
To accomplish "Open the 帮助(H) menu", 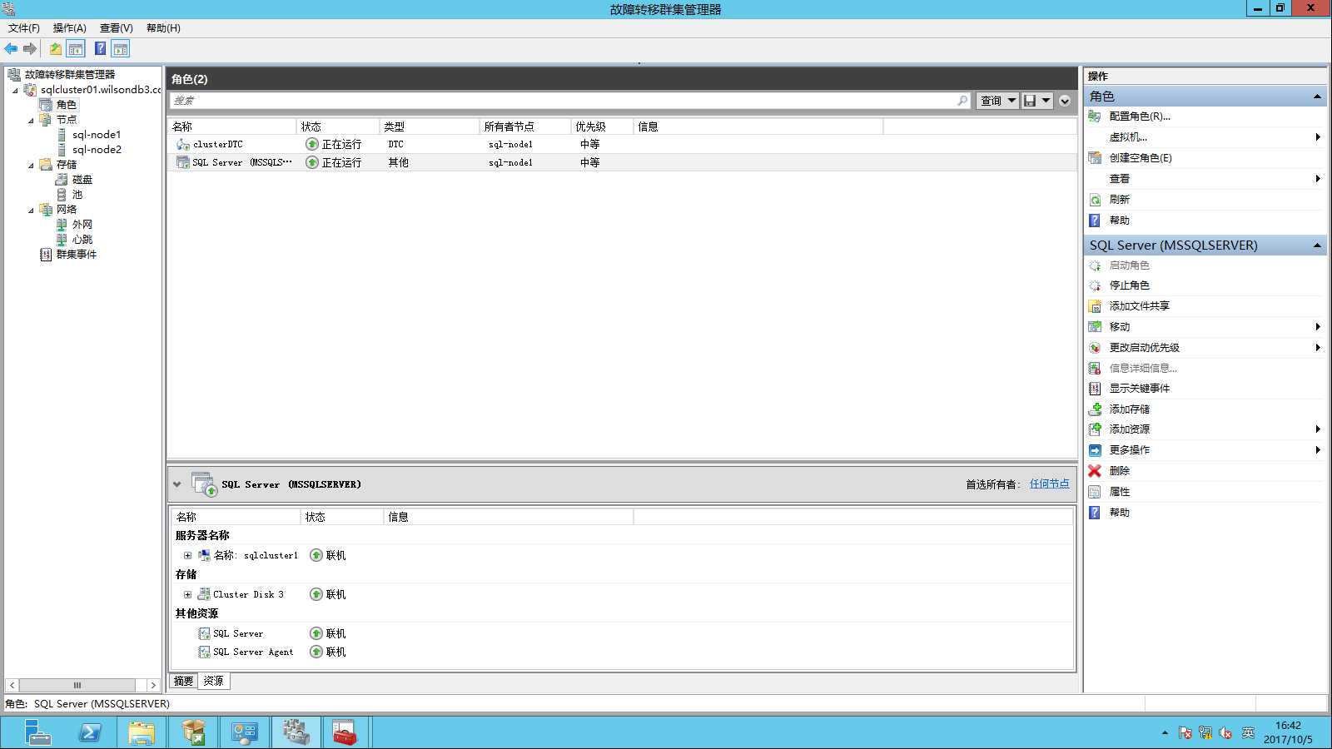I will pyautogui.click(x=163, y=28).
